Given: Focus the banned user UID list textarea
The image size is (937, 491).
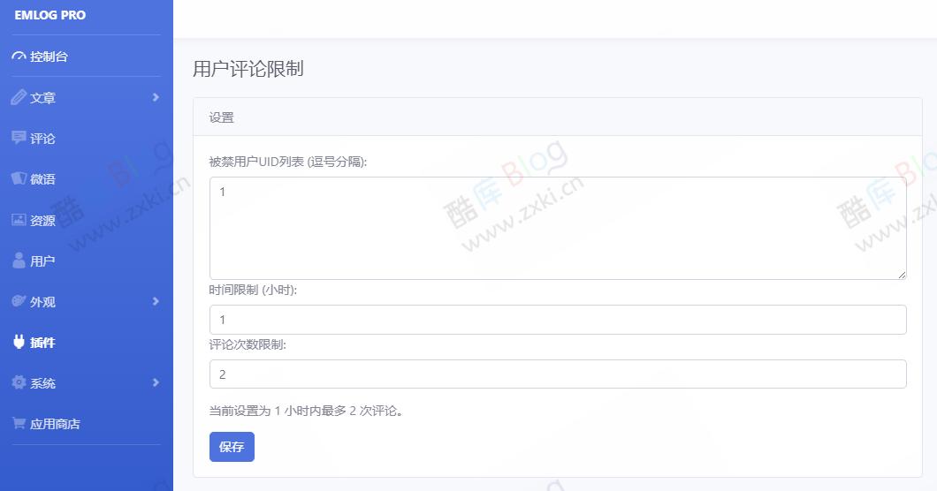Looking at the screenshot, I should pos(558,228).
